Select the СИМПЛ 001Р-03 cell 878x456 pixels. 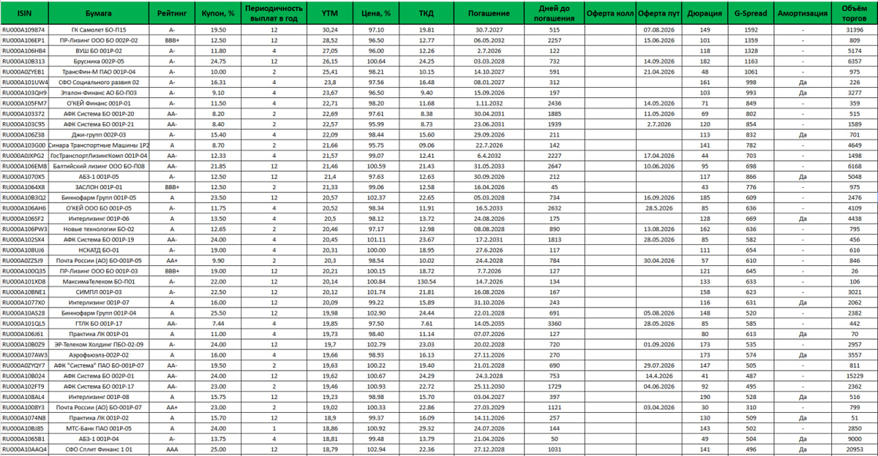click(99, 293)
